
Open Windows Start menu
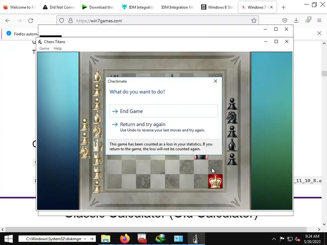(8, 239)
